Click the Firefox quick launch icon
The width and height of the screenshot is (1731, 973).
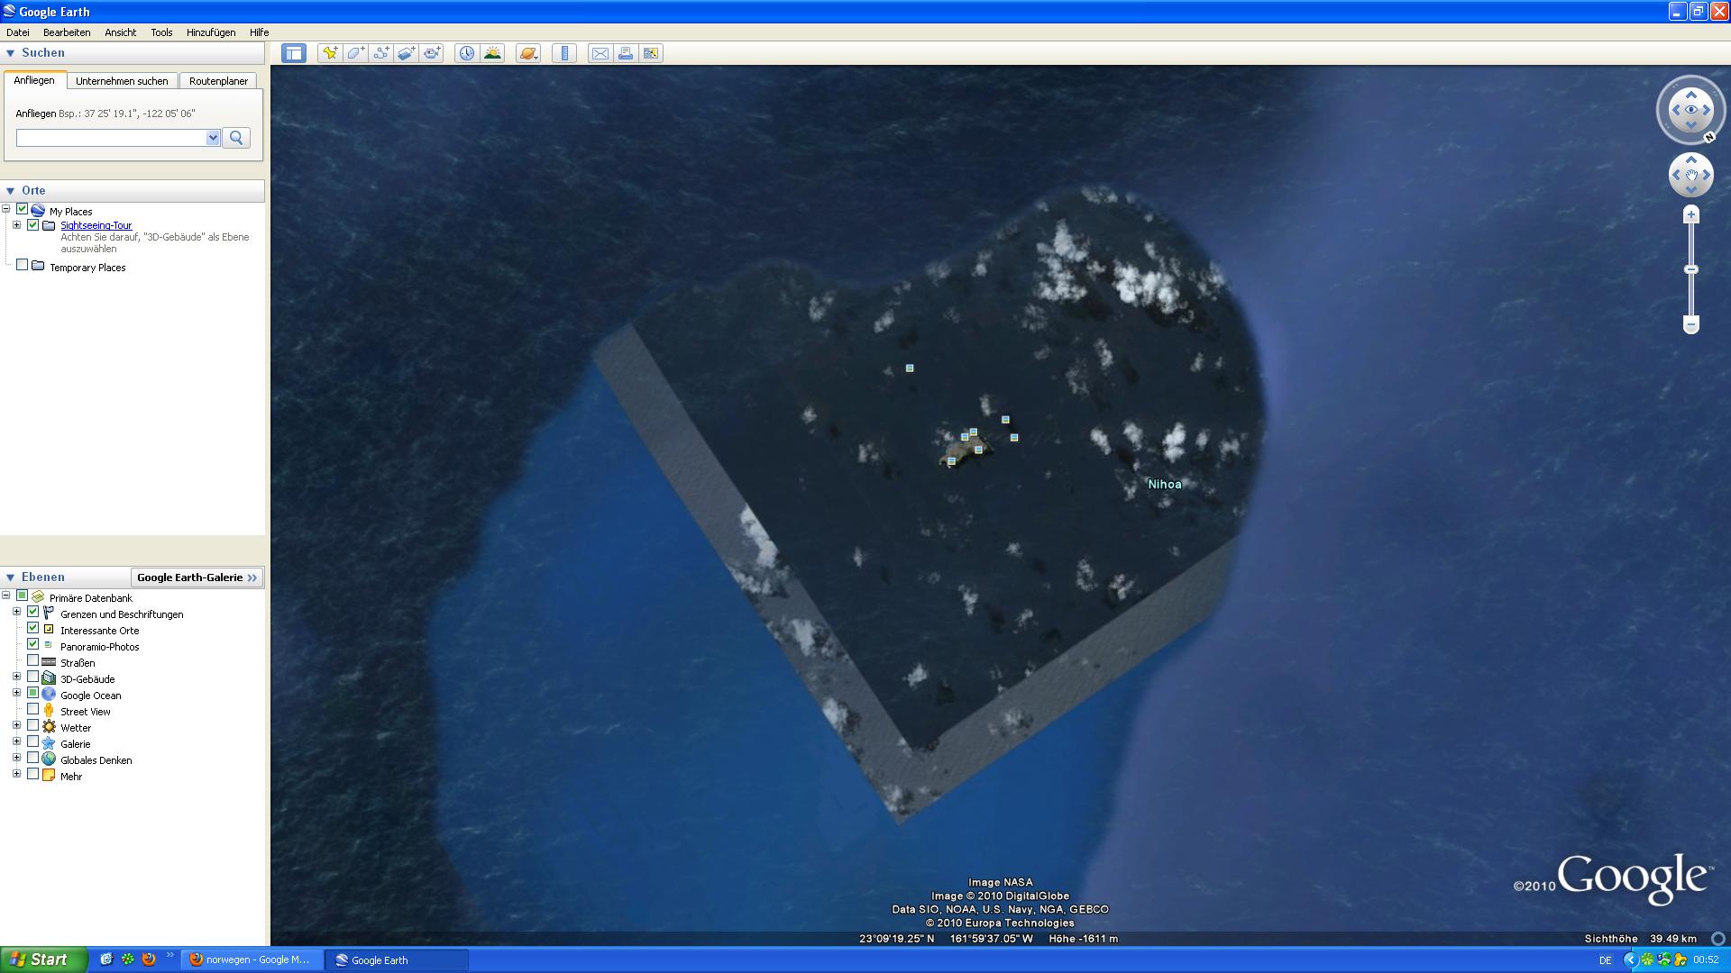click(x=149, y=959)
